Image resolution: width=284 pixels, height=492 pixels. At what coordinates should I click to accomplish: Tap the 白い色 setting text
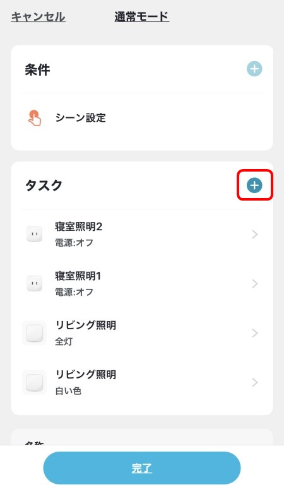[x=68, y=390]
